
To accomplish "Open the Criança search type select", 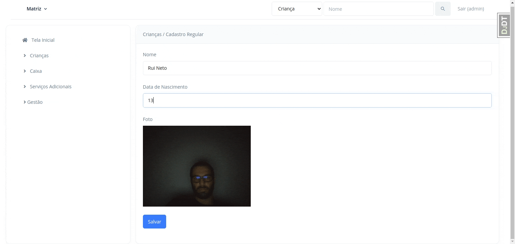I will click(x=297, y=9).
